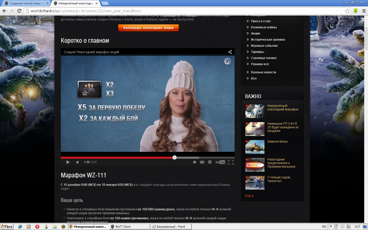368x230 pixels.
Task: Open Зимняя битва news link
Action: (277, 141)
